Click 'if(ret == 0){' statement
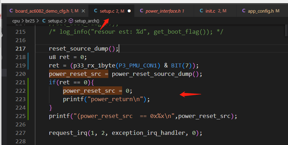 coord(71,83)
